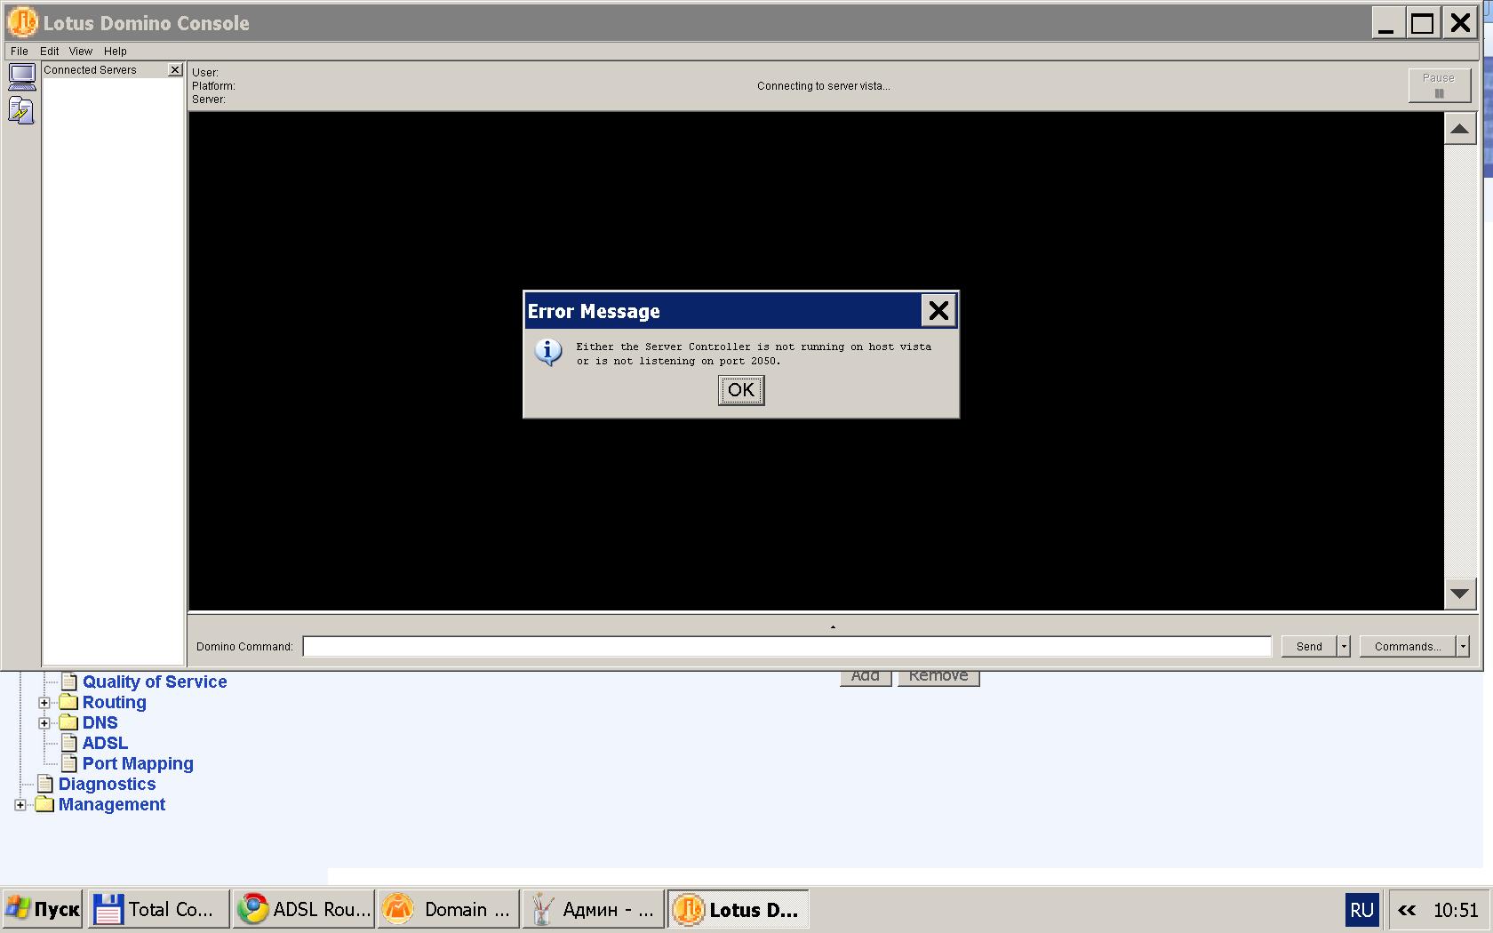Open the View menu
This screenshot has height=933, width=1493.
[81, 52]
